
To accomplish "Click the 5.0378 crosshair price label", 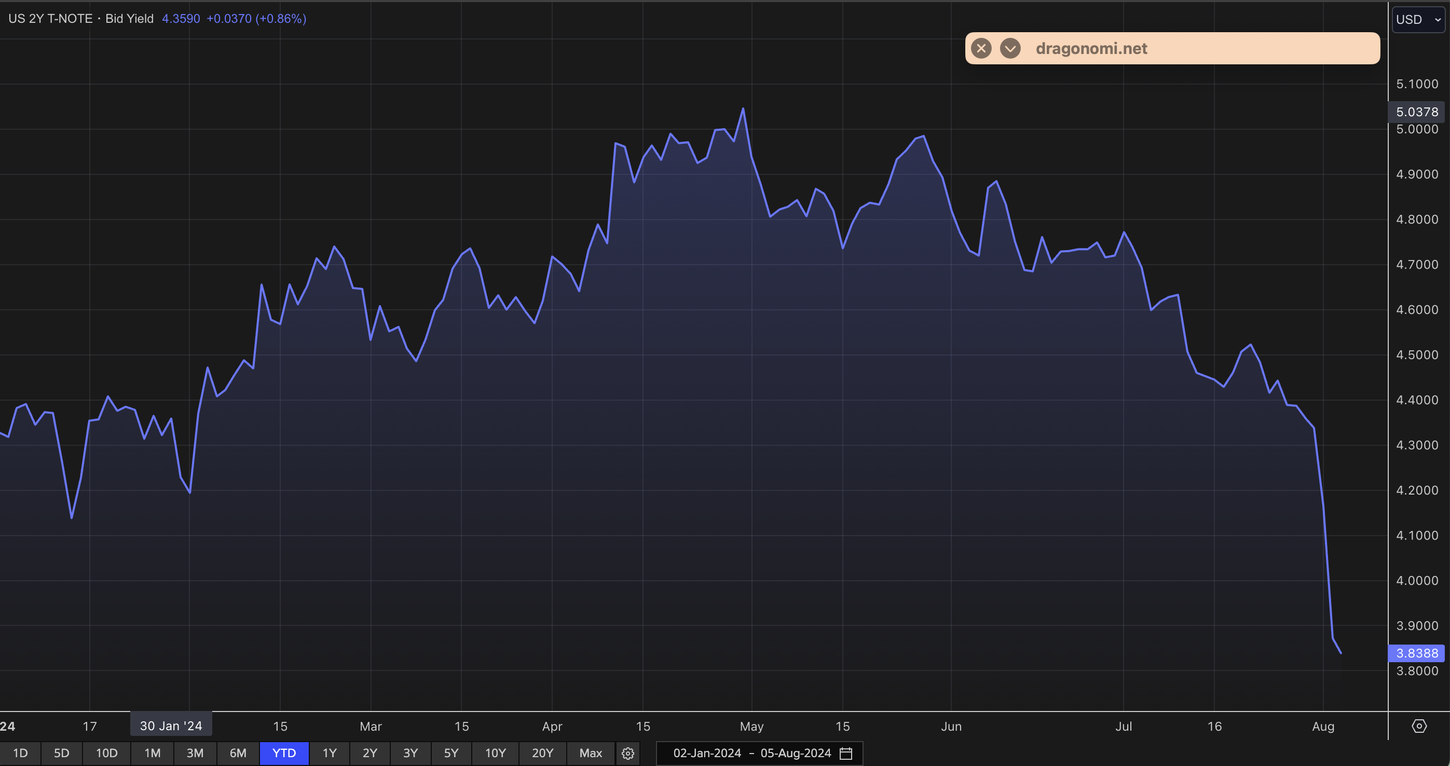I will tap(1417, 112).
